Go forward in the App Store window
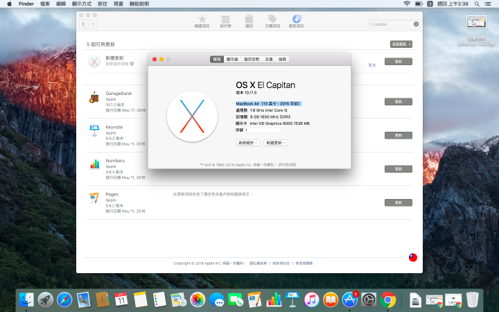The height and width of the screenshot is (312, 499). [93, 24]
